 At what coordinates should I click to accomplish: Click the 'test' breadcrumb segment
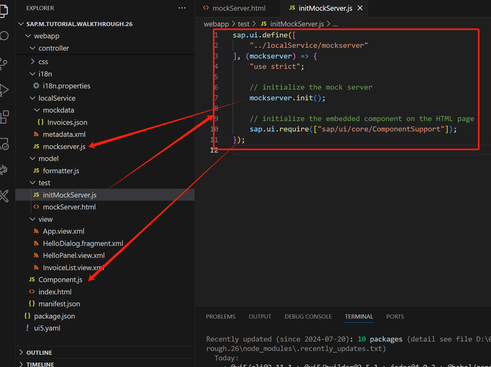click(x=243, y=24)
